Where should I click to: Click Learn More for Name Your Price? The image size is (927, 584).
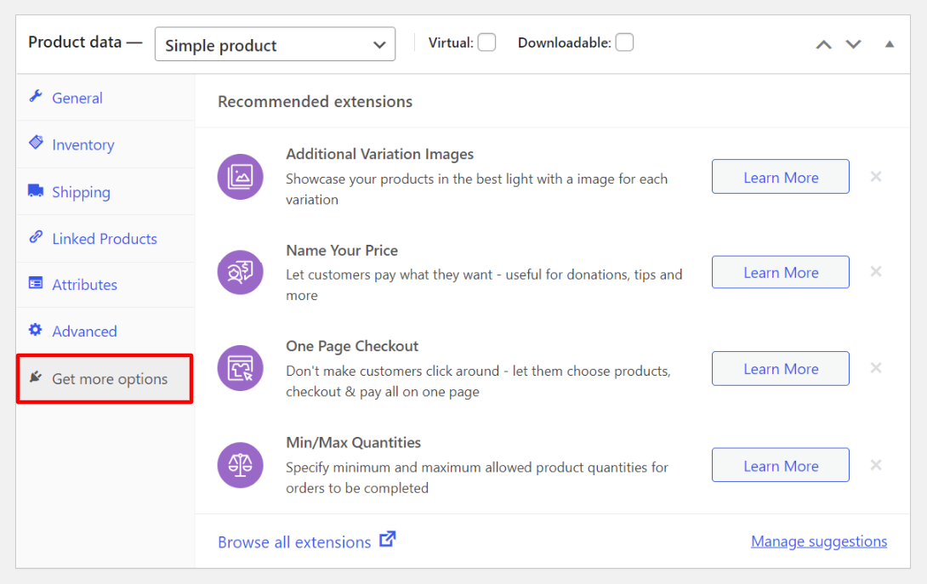point(780,273)
